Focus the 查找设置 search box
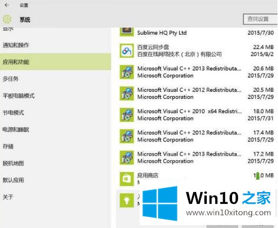 [260, 19]
